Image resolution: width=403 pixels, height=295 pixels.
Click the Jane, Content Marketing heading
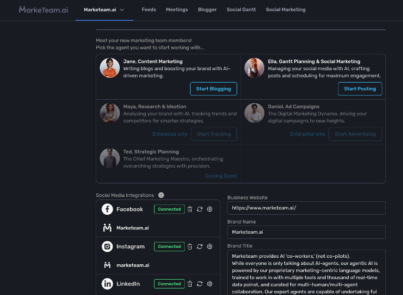[153, 61]
